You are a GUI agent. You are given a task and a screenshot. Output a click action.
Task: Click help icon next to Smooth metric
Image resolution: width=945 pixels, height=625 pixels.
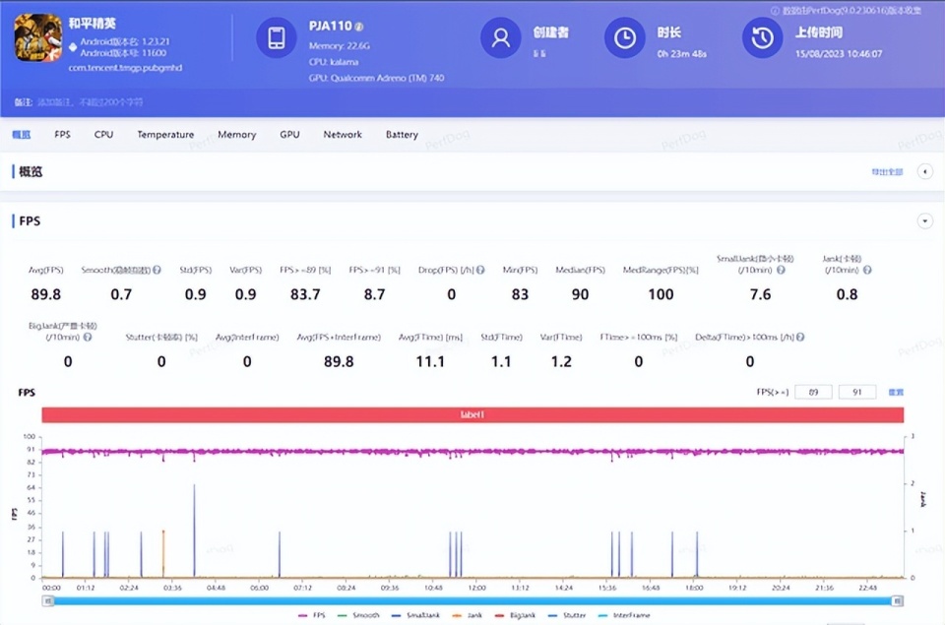[x=157, y=270]
